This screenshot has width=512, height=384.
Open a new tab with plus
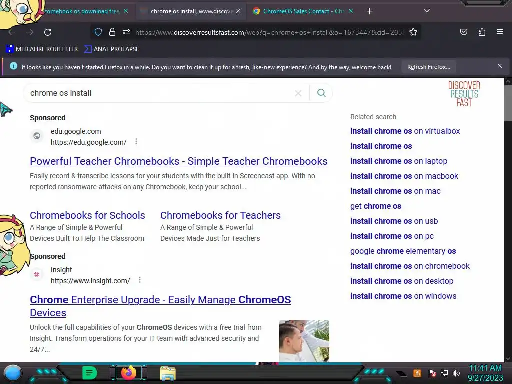(369, 11)
